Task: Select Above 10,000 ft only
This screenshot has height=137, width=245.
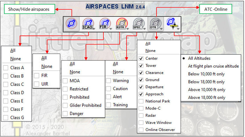Action: pyautogui.click(x=206, y=90)
